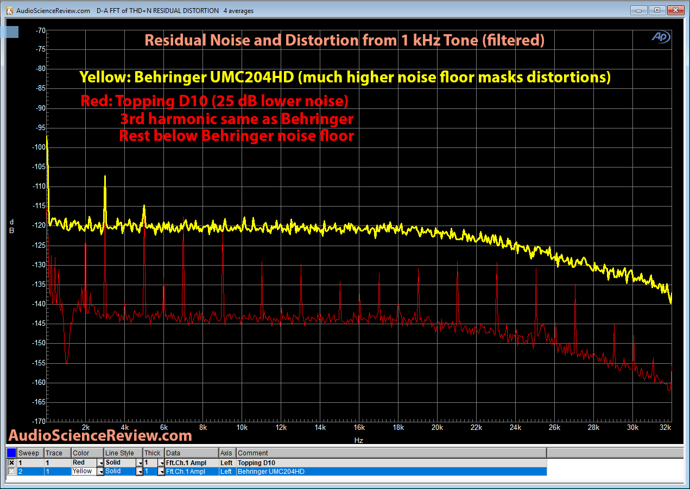Click the Red color value cell

coord(84,462)
